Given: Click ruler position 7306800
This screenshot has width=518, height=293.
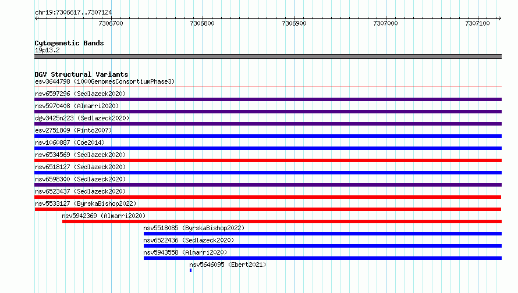Looking at the screenshot, I should tap(202, 23).
